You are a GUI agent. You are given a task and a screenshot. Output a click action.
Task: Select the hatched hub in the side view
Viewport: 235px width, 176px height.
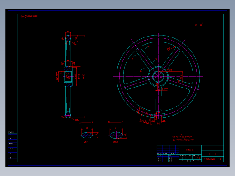pos(68,77)
